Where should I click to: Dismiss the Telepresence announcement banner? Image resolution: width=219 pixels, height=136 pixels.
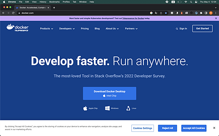pos(216,18)
